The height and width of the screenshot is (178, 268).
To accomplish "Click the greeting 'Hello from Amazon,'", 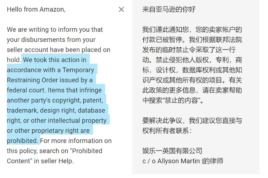I will click(36, 9).
